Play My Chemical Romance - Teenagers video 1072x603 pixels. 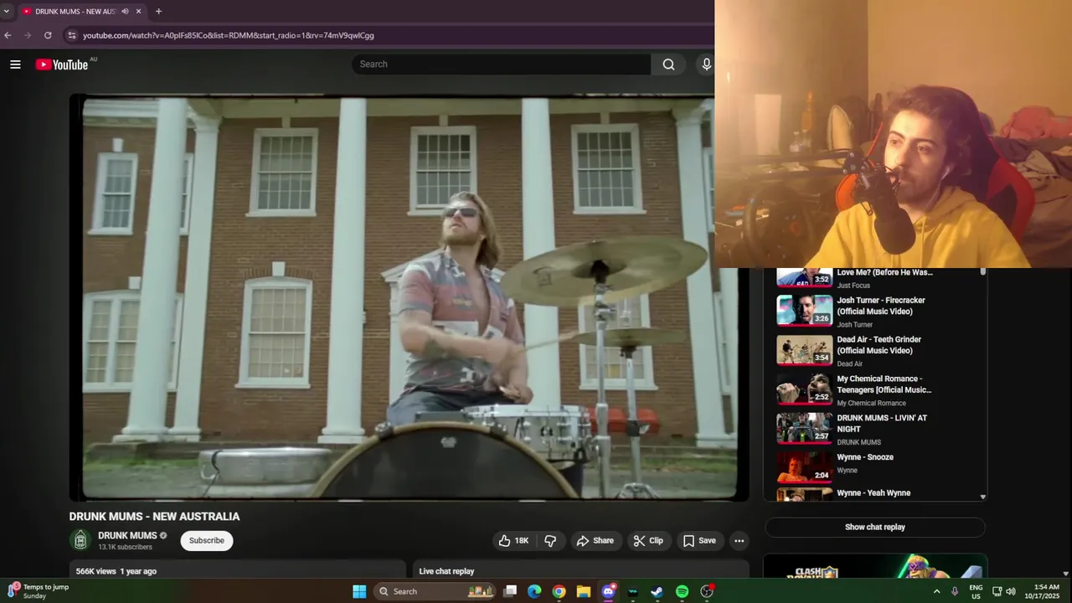(884, 384)
